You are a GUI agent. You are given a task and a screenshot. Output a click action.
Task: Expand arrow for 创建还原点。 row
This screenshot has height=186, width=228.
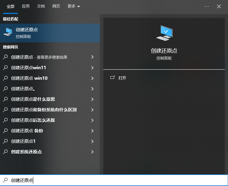(x=92, y=89)
